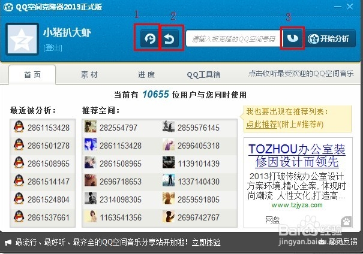The image size is (363, 254).
Task: Click the clock-arrow history restore icon
Action: coord(150,38)
